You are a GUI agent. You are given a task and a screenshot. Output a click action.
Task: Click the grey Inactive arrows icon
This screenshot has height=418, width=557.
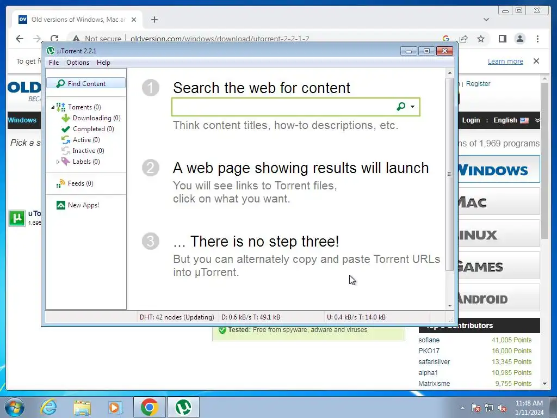click(x=66, y=151)
